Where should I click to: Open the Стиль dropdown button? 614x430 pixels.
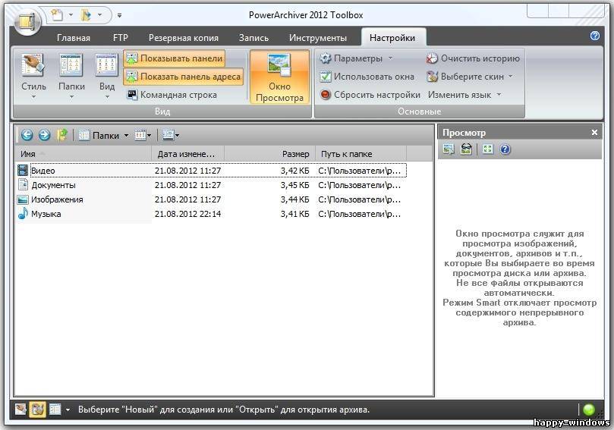33,76
